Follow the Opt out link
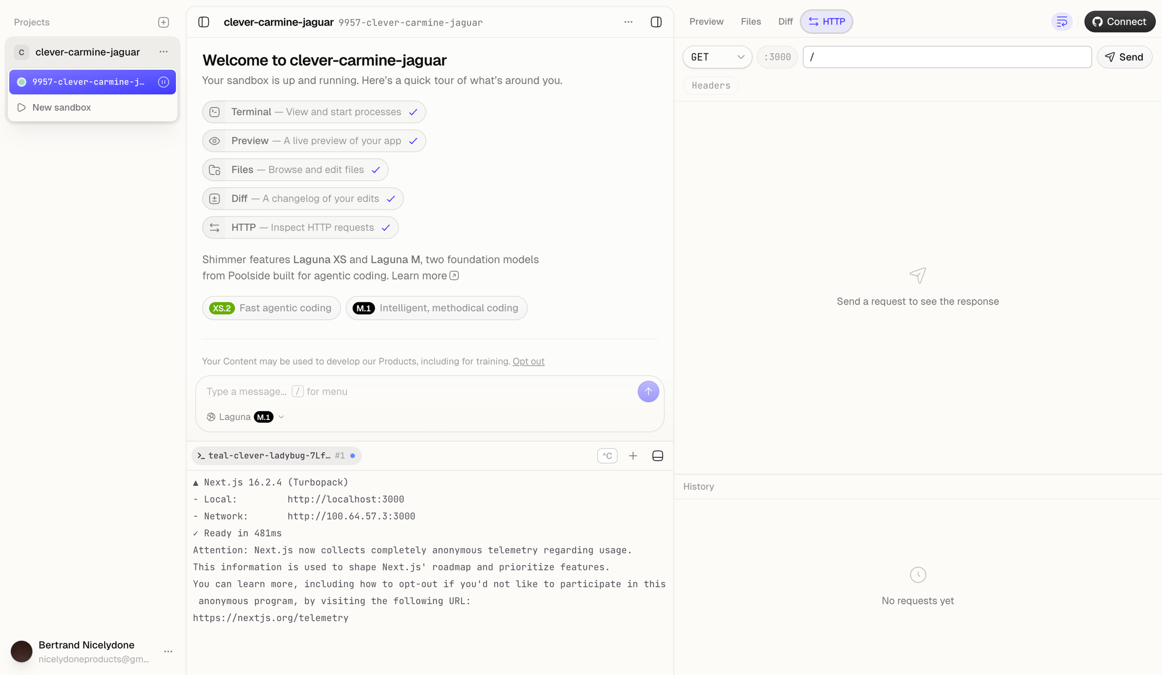 pos(528,361)
